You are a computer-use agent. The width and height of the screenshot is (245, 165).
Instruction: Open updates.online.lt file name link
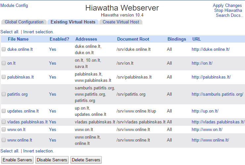[x=23, y=111]
